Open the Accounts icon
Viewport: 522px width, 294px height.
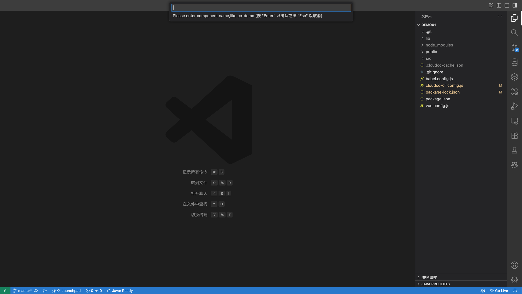(x=514, y=265)
